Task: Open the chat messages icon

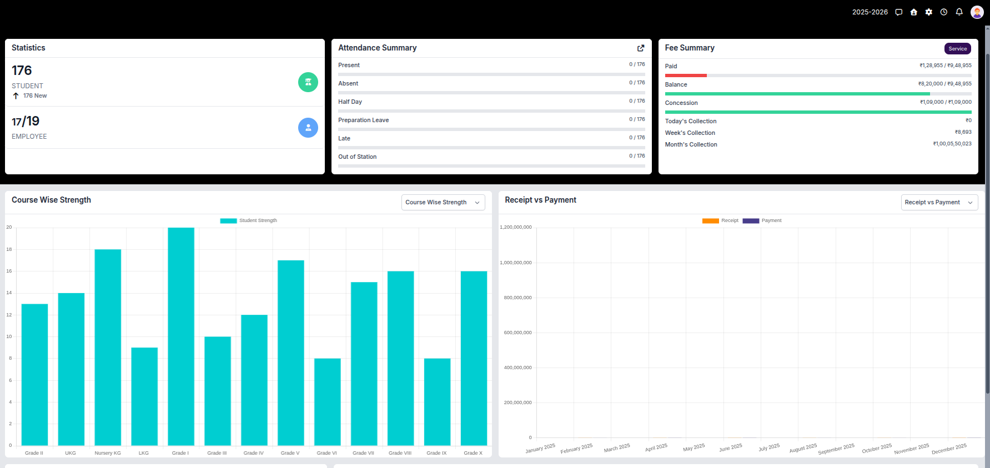Action: (898, 12)
